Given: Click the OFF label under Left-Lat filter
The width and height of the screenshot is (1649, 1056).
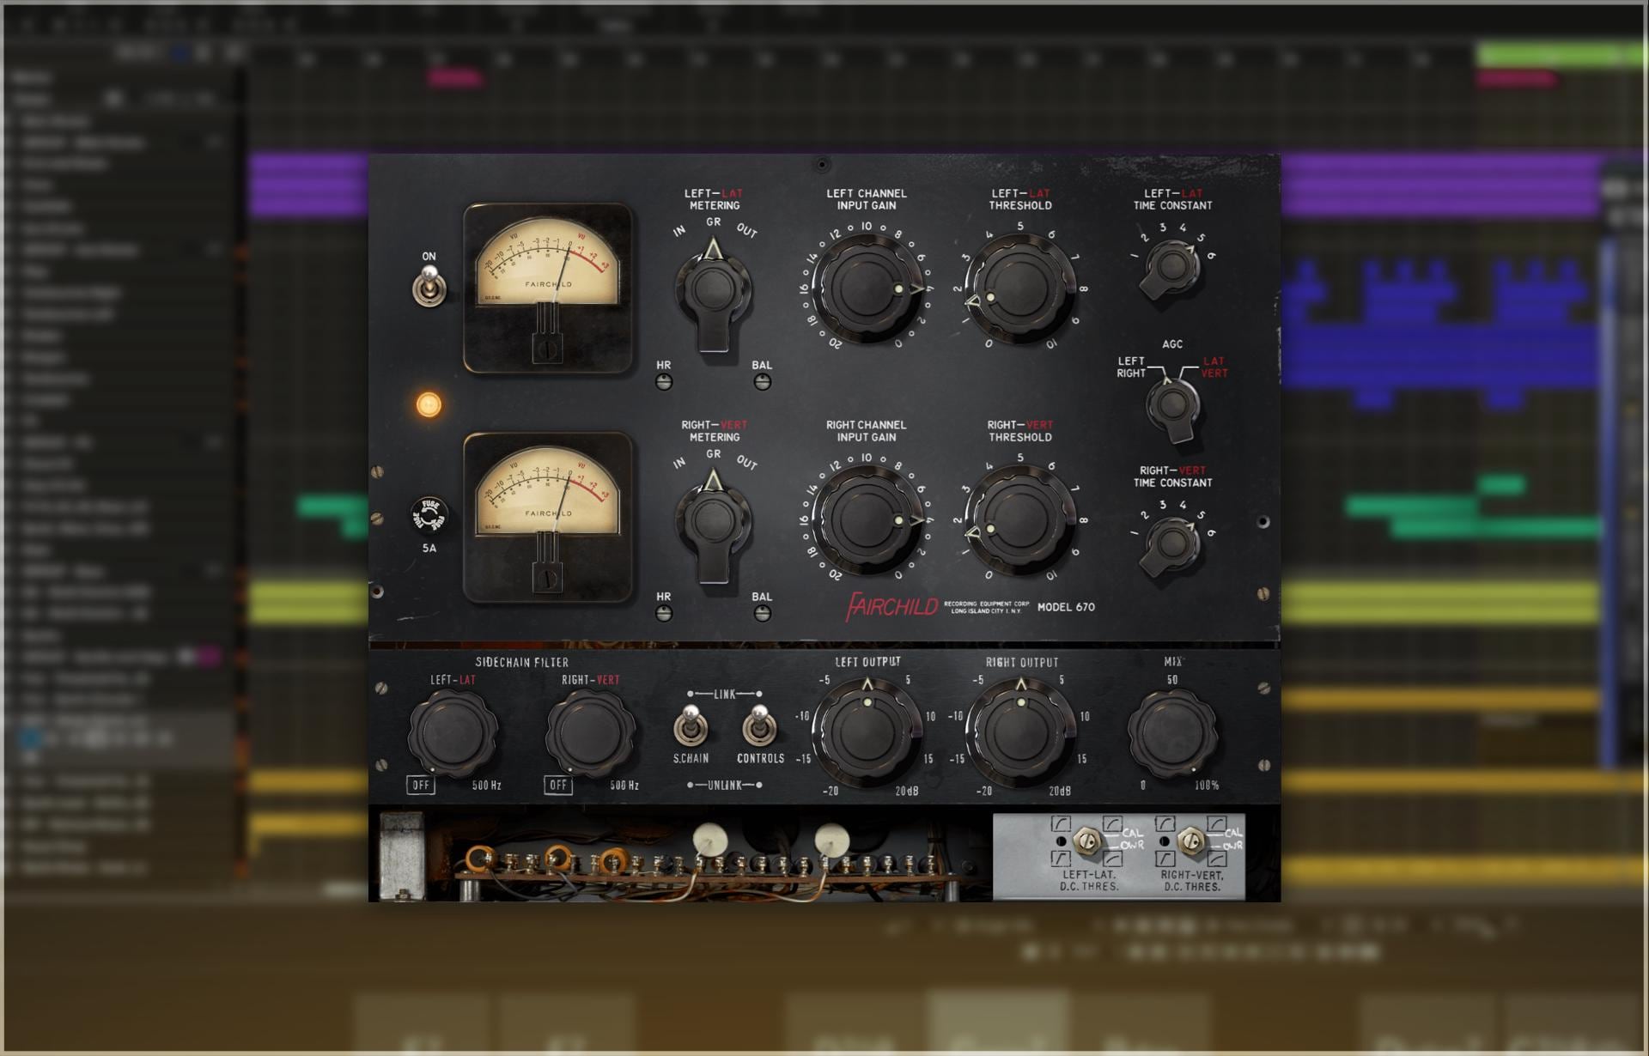Looking at the screenshot, I should (421, 785).
